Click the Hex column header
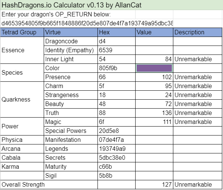 [117, 32]
